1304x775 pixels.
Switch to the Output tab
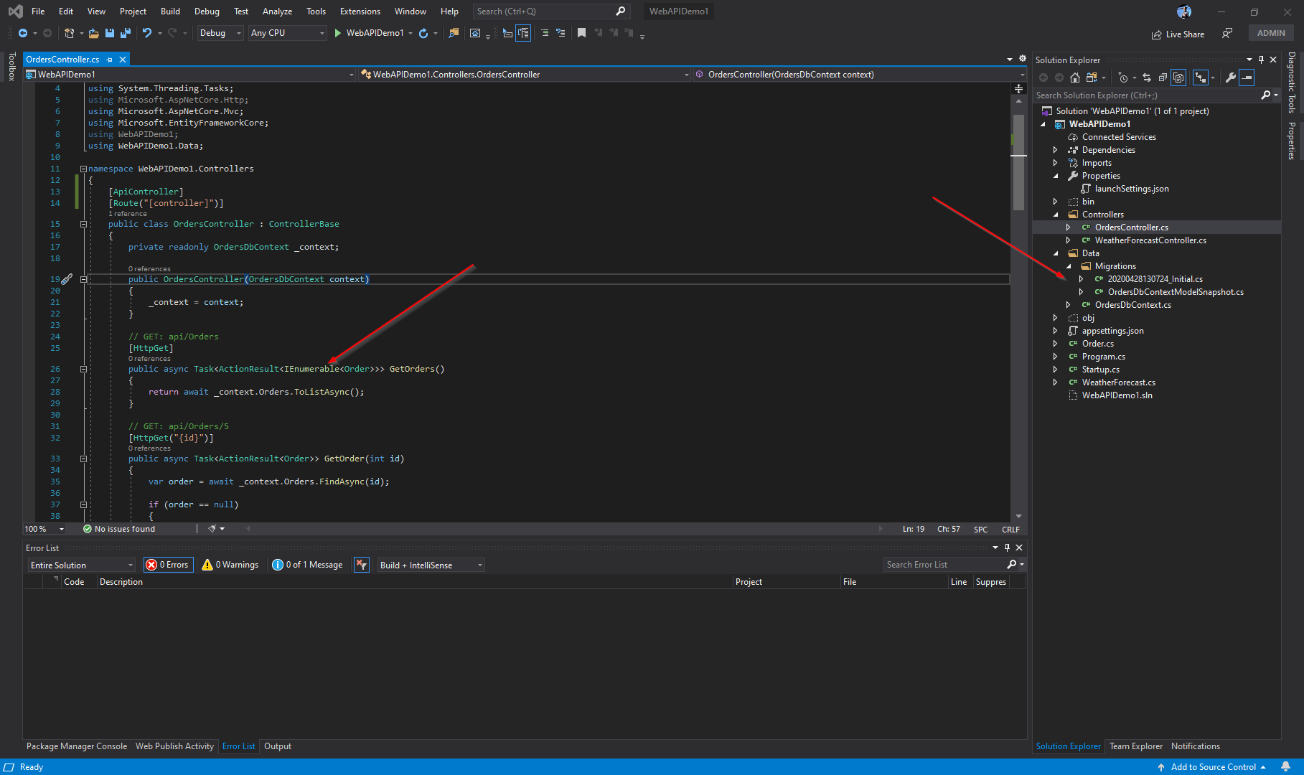[x=278, y=746]
